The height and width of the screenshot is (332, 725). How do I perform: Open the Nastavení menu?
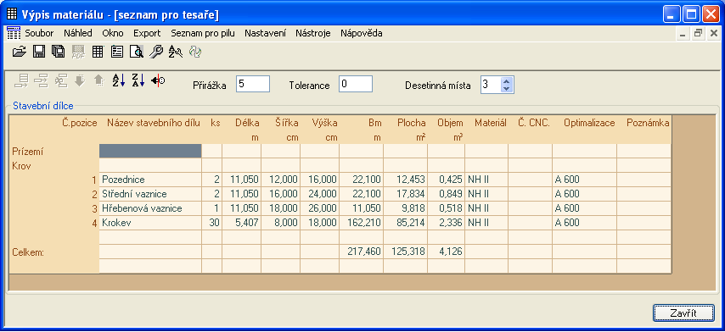tap(265, 33)
